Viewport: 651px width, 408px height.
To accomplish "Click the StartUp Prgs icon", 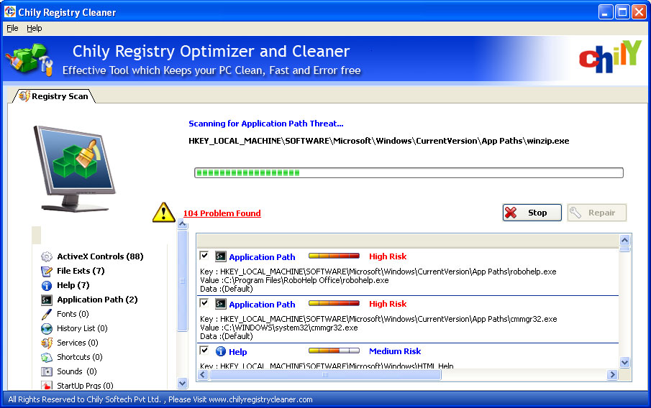I will 47,385.
